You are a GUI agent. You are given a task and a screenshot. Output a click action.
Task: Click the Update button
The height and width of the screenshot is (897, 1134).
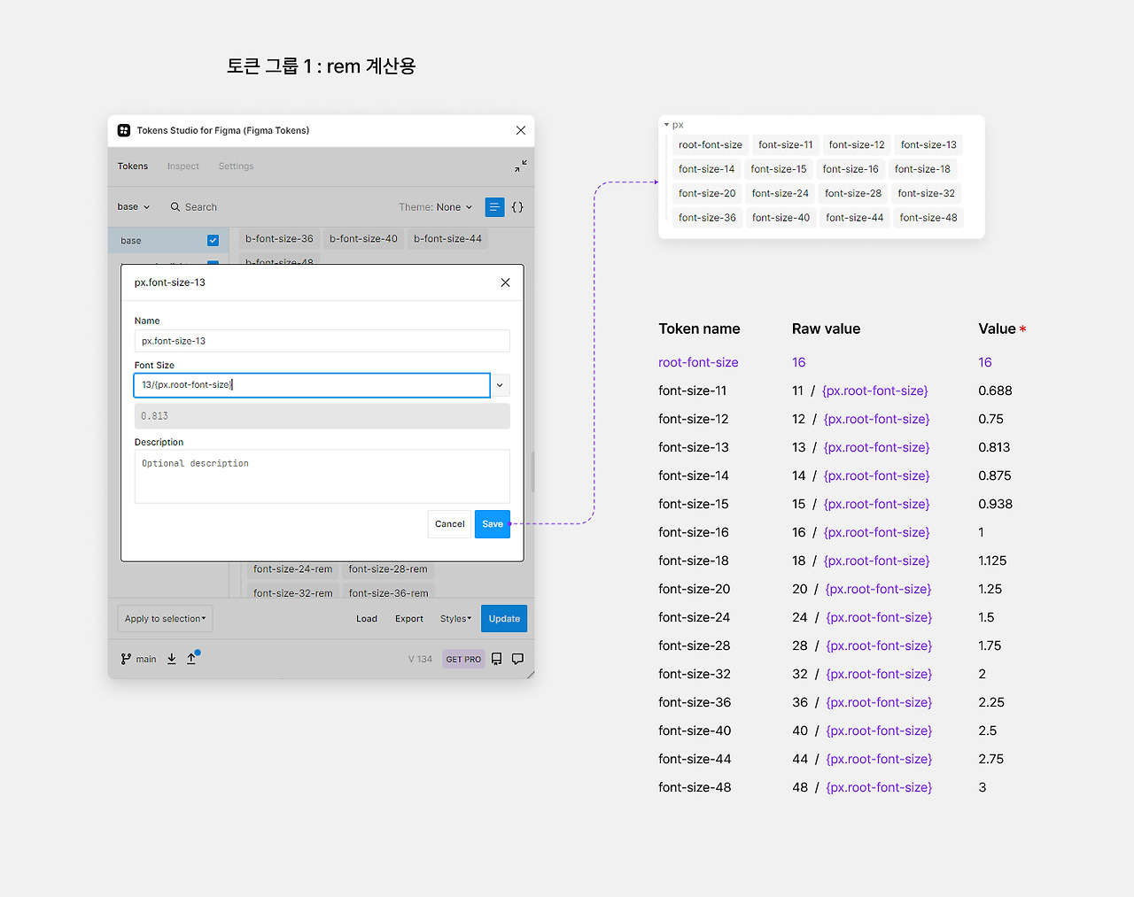coord(504,619)
